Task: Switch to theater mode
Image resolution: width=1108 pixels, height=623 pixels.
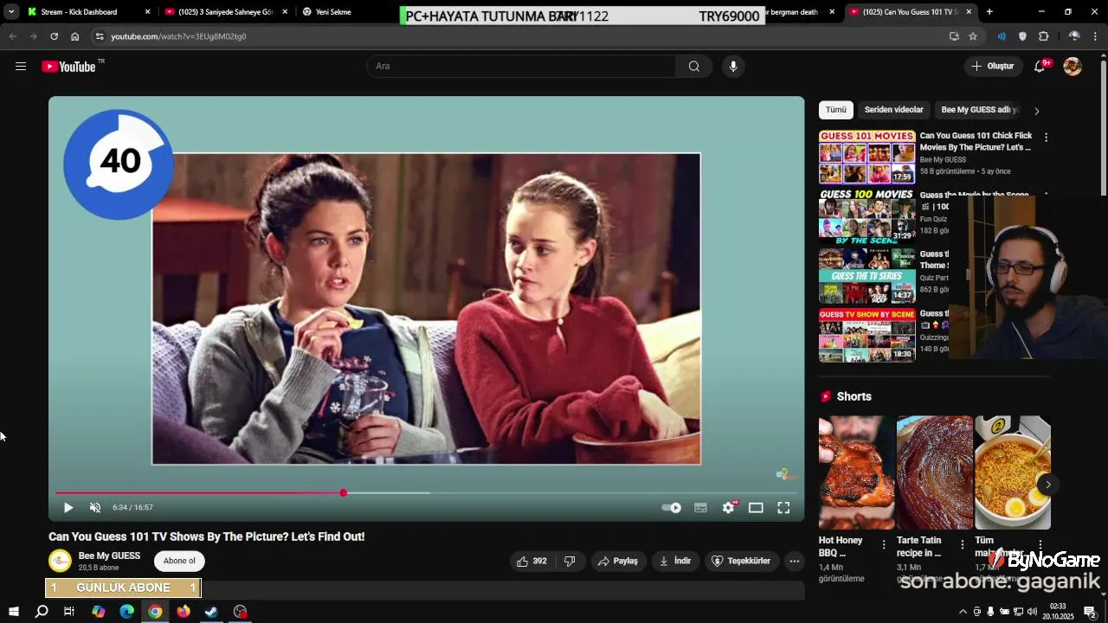Action: (x=756, y=508)
